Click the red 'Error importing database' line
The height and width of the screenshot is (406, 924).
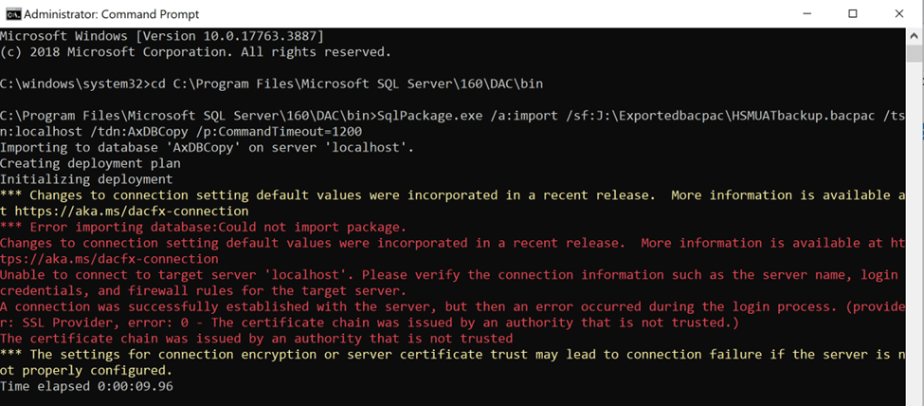[204, 227]
